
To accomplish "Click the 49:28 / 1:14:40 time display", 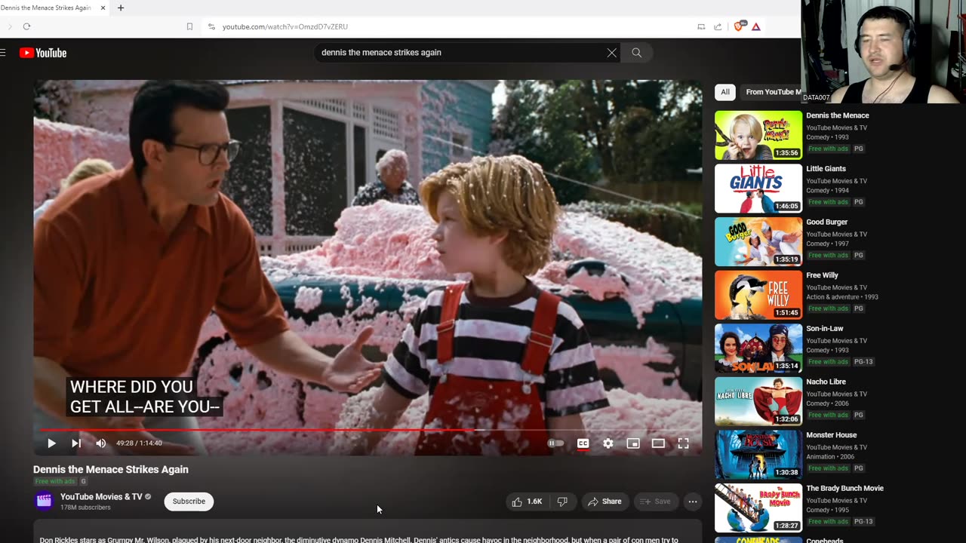I will 139,443.
